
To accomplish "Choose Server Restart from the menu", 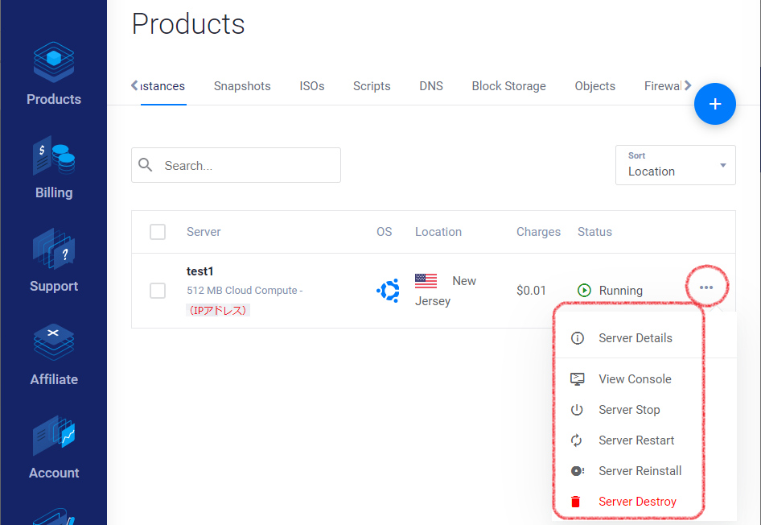I will (636, 440).
